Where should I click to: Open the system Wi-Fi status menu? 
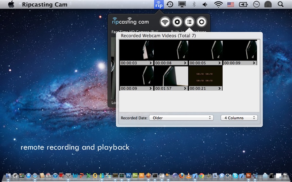point(218,4)
